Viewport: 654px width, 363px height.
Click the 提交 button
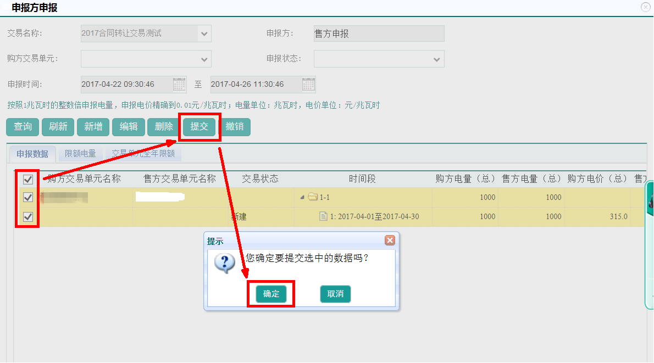pos(199,127)
